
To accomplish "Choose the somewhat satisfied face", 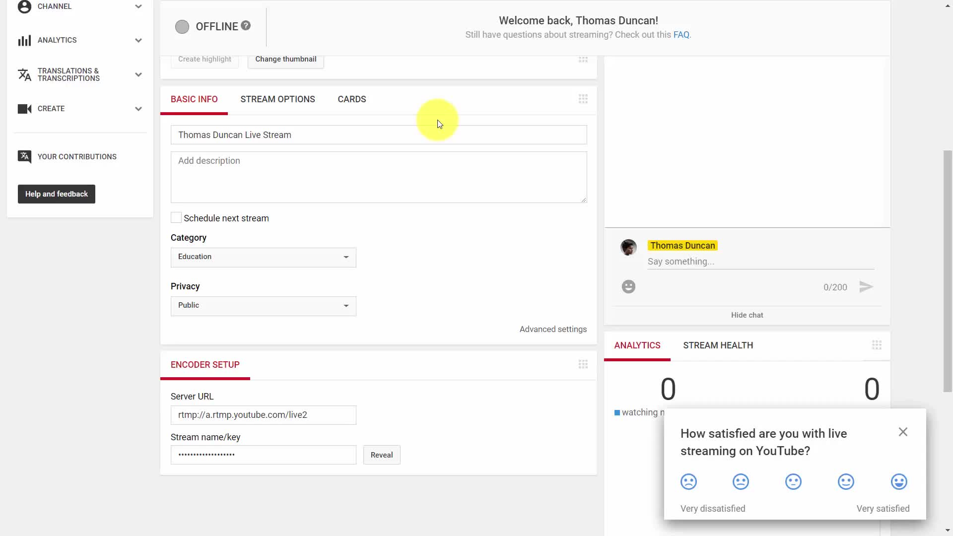I will click(846, 482).
